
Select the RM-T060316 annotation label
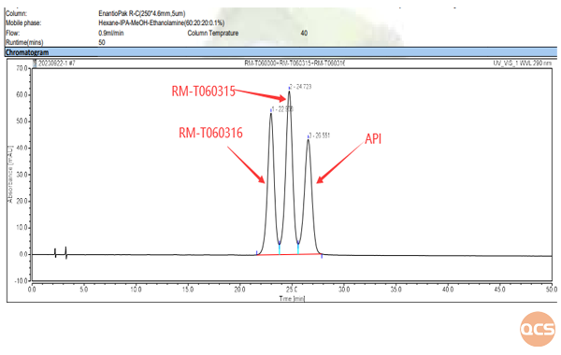point(210,133)
